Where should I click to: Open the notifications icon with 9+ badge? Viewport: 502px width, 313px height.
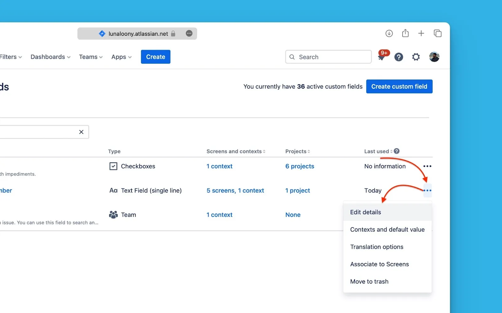pyautogui.click(x=382, y=56)
